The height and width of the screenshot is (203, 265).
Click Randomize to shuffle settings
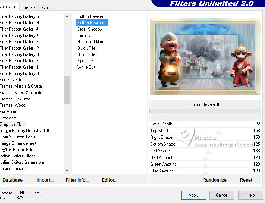pyautogui.click(x=215, y=180)
